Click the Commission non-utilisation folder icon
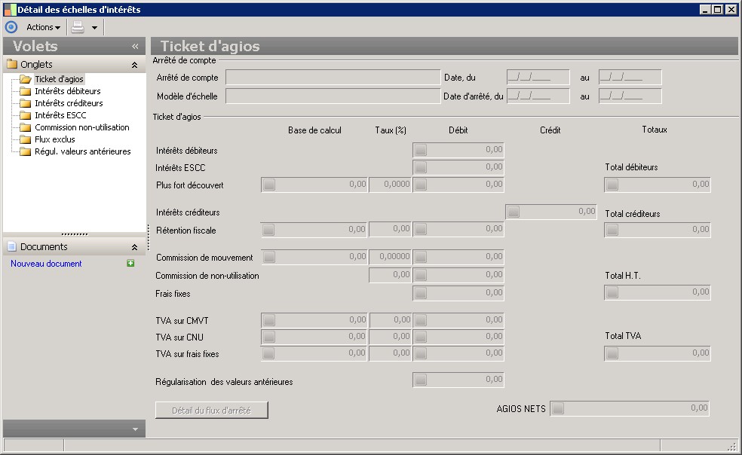This screenshot has width=742, height=455. [25, 127]
